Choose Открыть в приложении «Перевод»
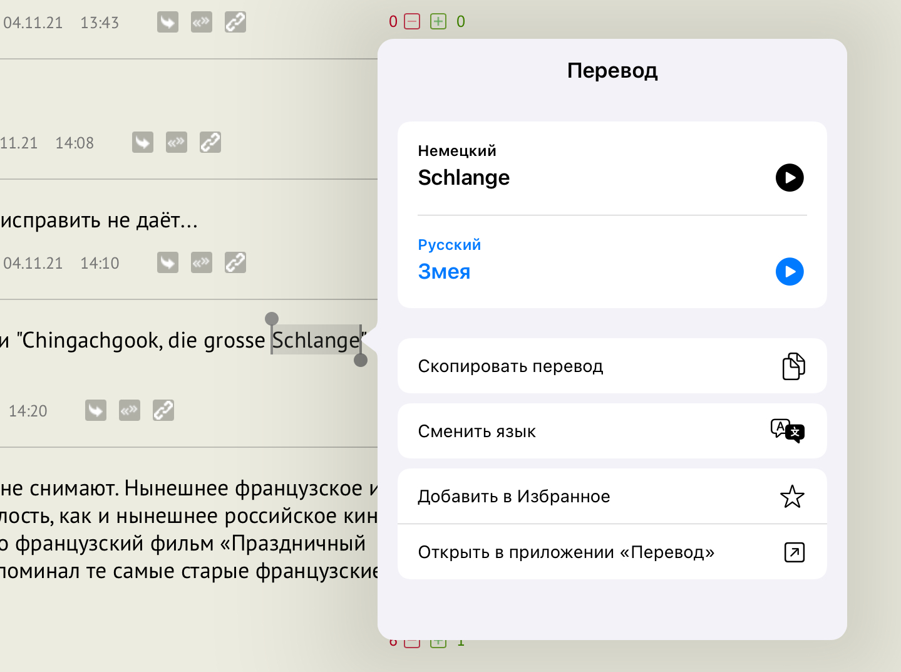Image resolution: width=901 pixels, height=672 pixels. (612, 552)
